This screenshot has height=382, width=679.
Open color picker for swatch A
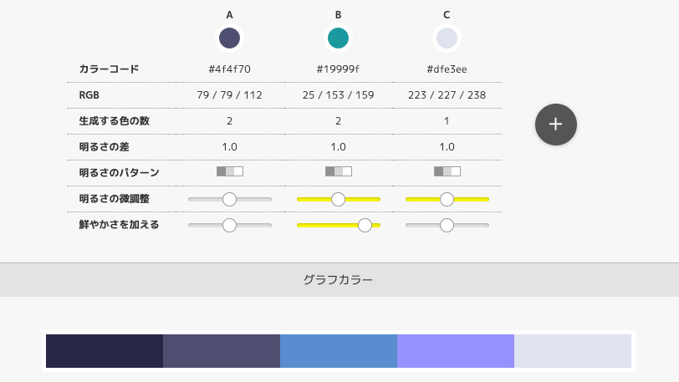(x=229, y=38)
